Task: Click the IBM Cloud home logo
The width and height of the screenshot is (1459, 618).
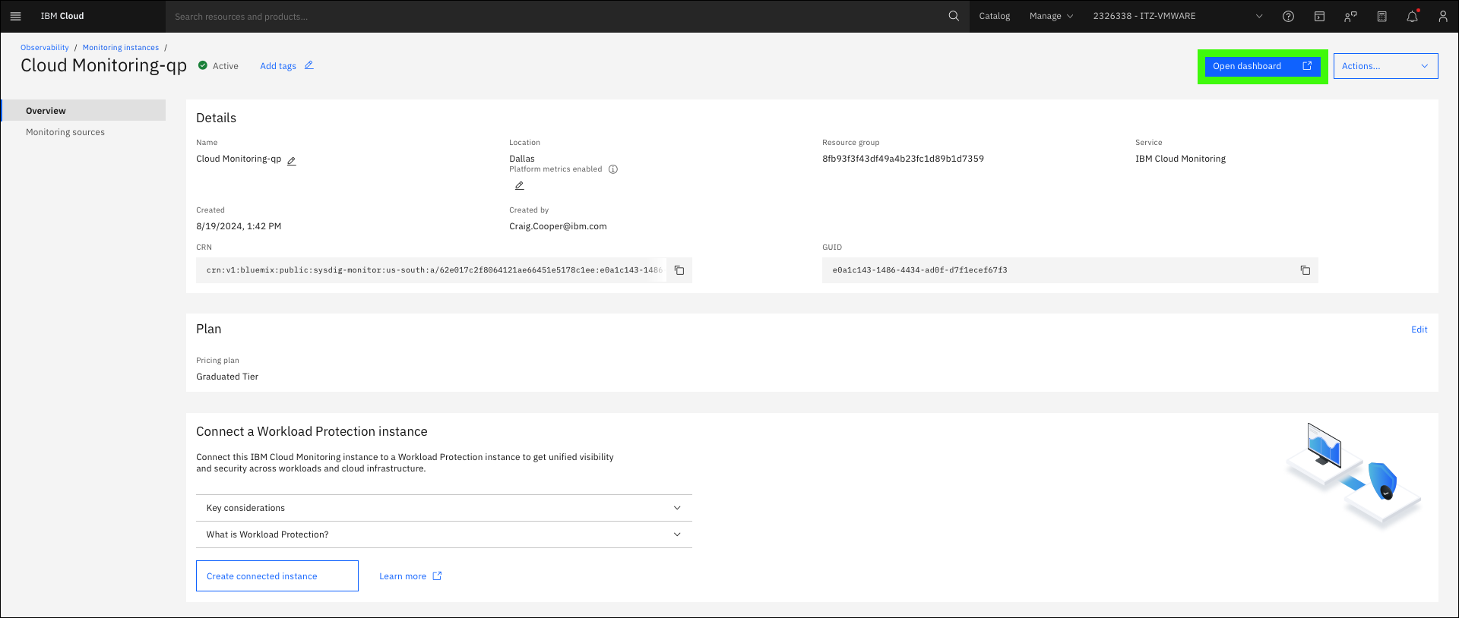Action: pos(62,16)
